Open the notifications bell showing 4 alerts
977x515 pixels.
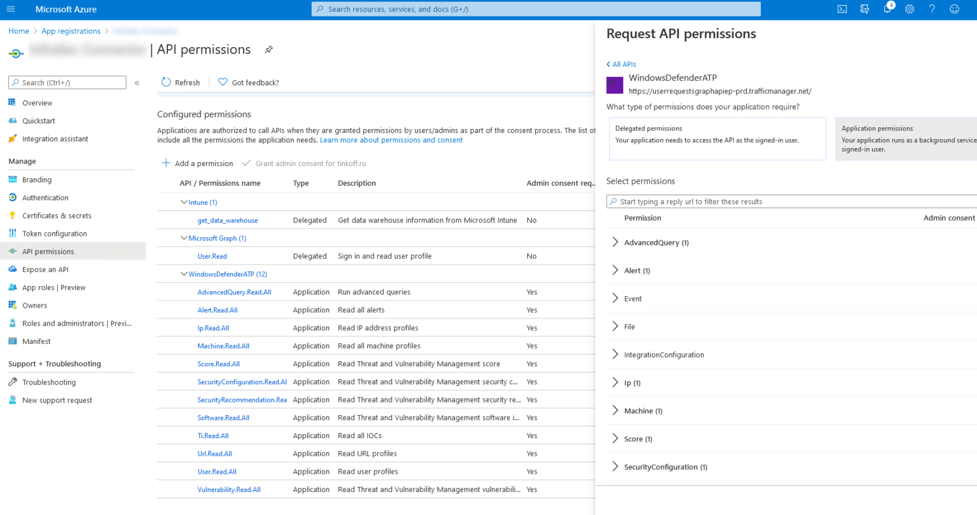[887, 9]
